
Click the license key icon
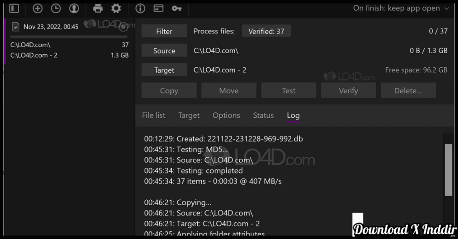point(176,8)
